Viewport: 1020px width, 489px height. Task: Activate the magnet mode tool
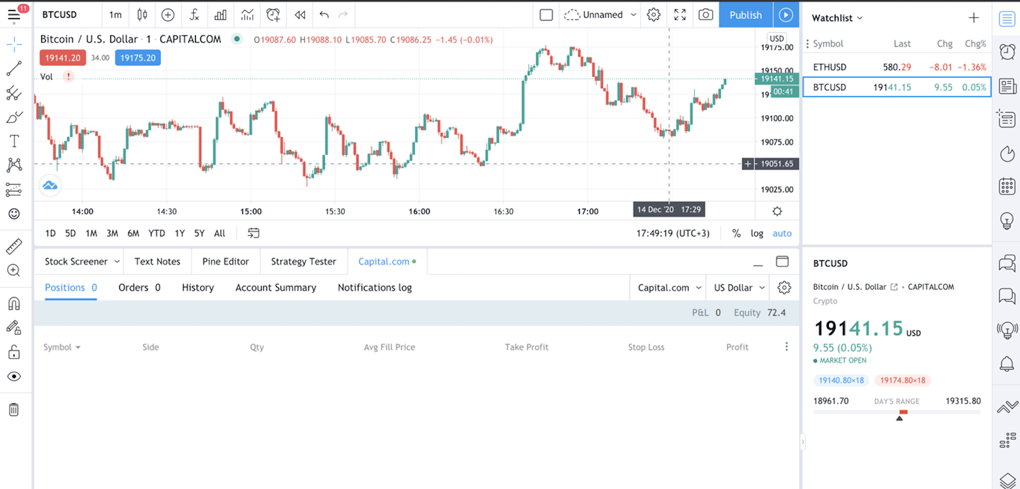coord(14,303)
